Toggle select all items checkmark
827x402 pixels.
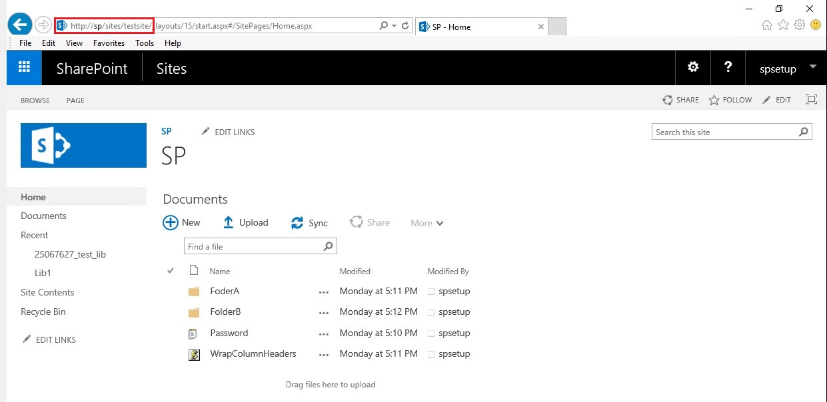[171, 270]
